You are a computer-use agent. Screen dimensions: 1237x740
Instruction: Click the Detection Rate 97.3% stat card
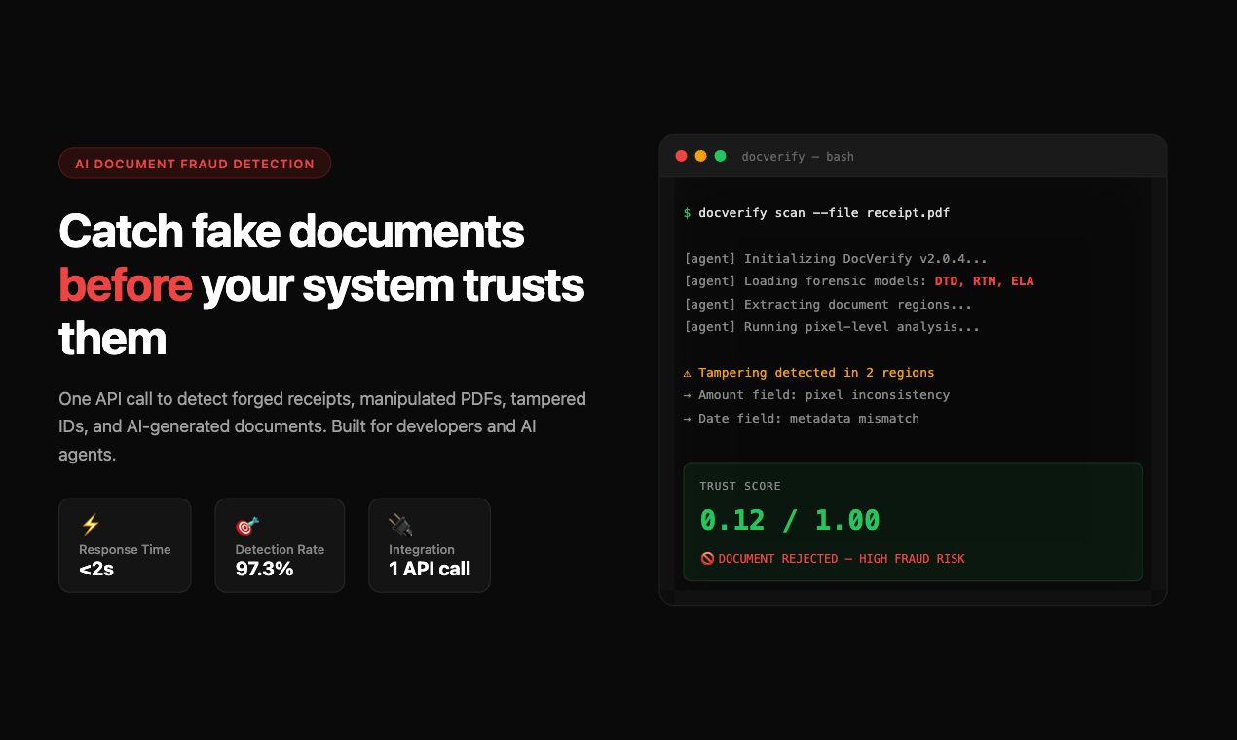coord(280,545)
